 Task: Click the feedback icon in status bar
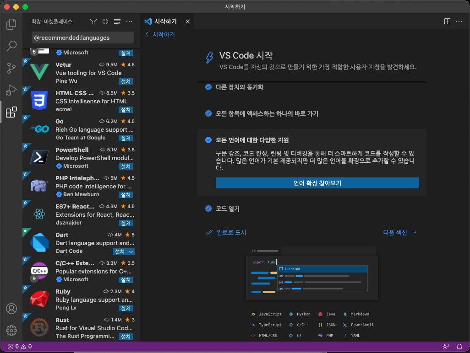click(x=446, y=347)
